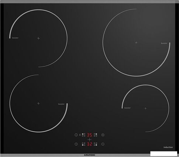Click booster label on bottom-left zone

click(x=61, y=104)
